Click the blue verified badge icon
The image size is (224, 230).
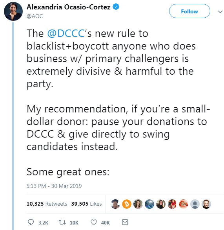tap(116, 7)
